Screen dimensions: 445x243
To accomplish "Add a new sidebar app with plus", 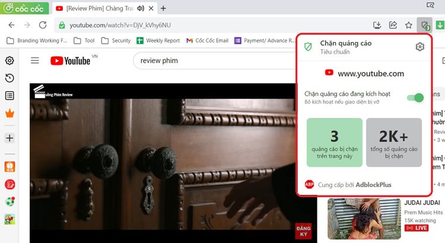I will point(9,138).
